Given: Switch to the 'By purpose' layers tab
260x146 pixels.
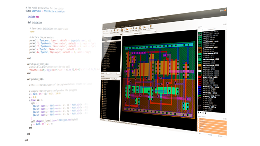Looking at the screenshot, I should 211,29.
